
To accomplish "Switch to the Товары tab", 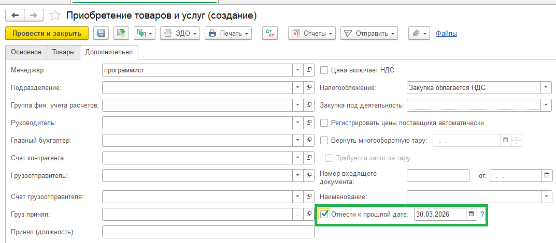I will [x=63, y=52].
